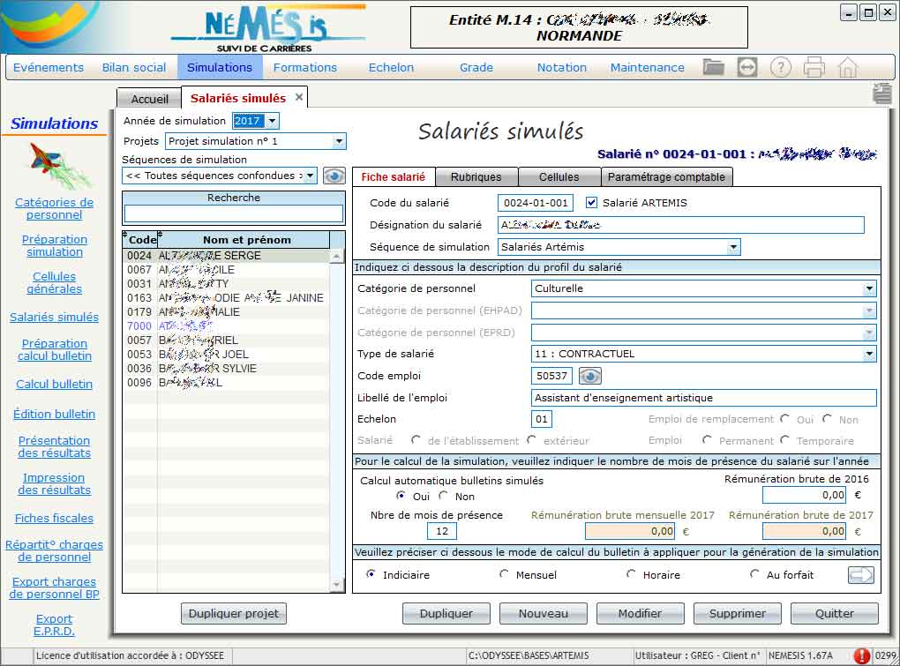Click the document list icon at top right
Viewport: 900px width, 666px height.
[x=881, y=94]
